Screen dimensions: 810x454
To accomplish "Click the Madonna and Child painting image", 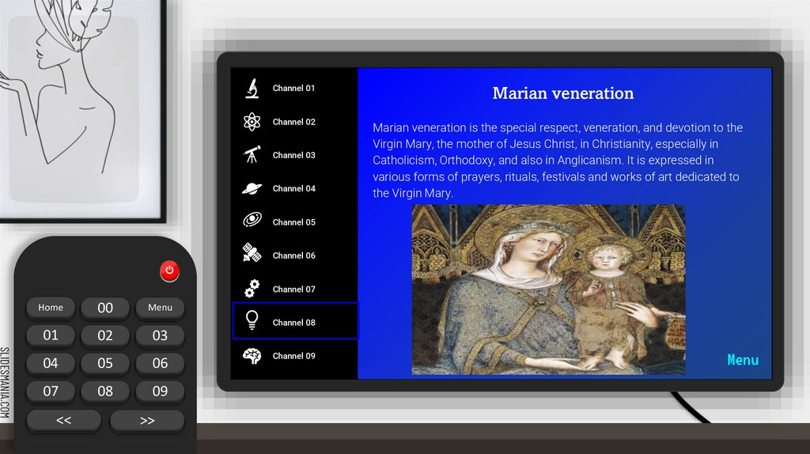I will click(549, 289).
